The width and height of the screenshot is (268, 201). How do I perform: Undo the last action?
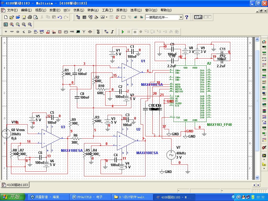(60, 17)
